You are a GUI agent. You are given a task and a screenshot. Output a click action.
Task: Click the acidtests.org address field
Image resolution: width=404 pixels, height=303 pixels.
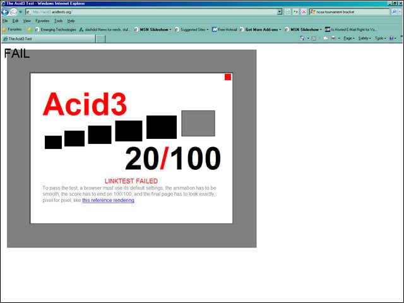154,12
